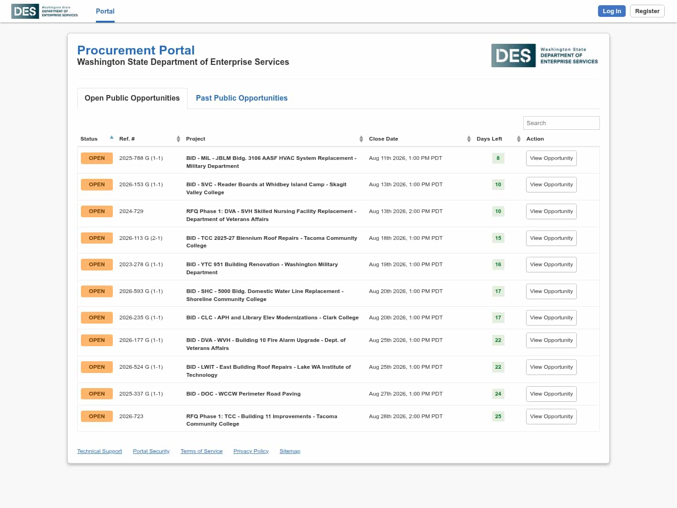Click close date Aug 27th 2026, 1:00 PM PDT
Screen dimensions: 677x508
(x=406, y=394)
